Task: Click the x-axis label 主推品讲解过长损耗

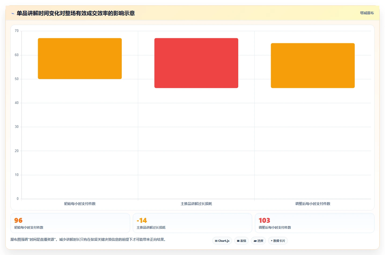Action: (x=196, y=204)
